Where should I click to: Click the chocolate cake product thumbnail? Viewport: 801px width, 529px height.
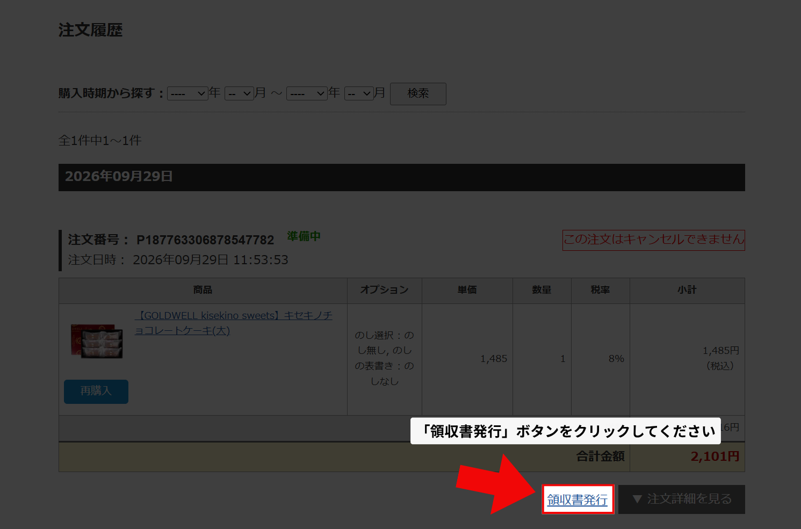[96, 340]
